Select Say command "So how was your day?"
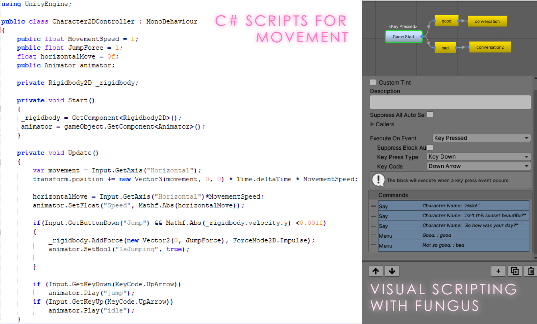 pyautogui.click(x=453, y=226)
